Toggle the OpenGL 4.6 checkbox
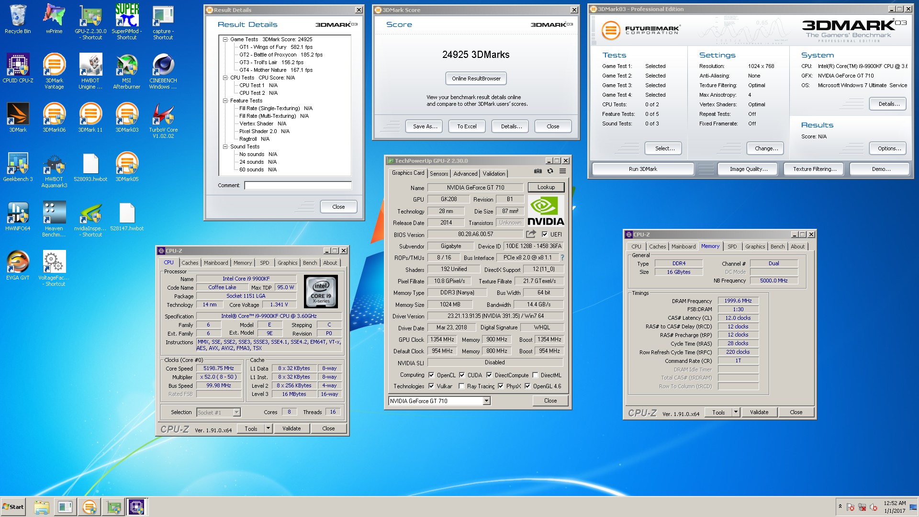The width and height of the screenshot is (919, 517). click(527, 386)
